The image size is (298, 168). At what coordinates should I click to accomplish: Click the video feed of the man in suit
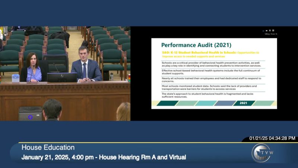pyautogui.click(x=86, y=67)
